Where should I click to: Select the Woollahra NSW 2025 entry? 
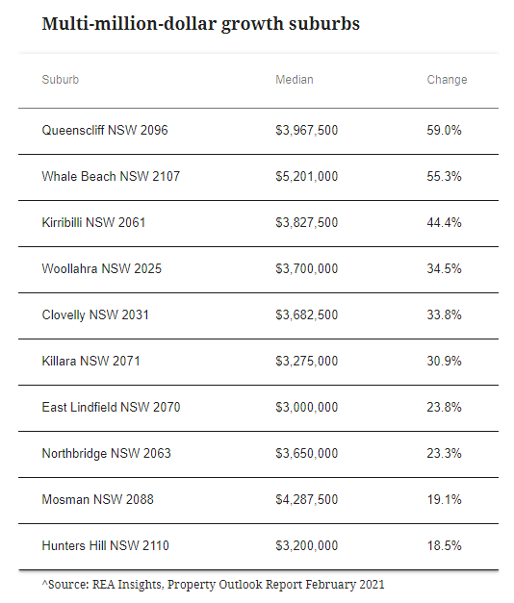102,268
